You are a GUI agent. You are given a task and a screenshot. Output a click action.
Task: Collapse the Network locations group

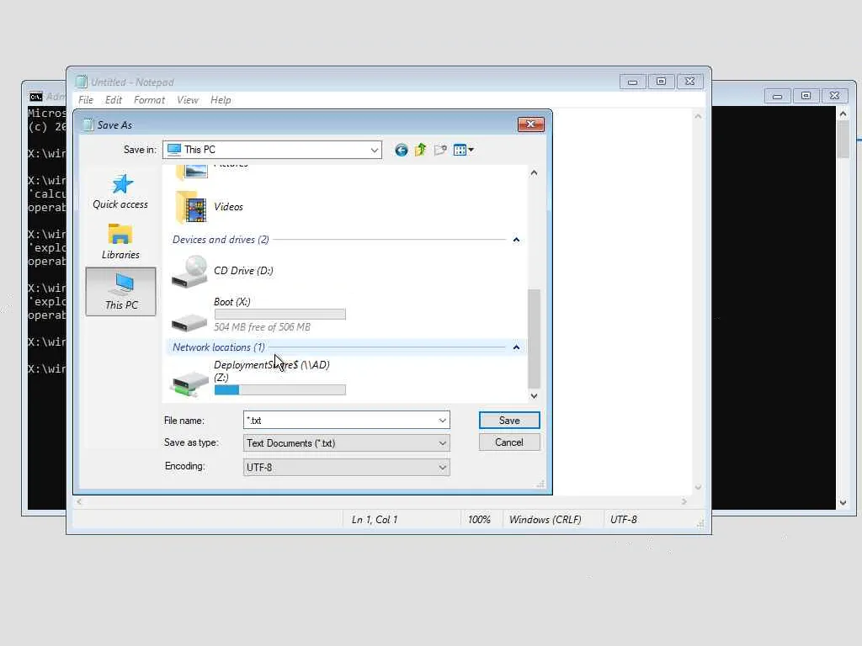(x=516, y=347)
